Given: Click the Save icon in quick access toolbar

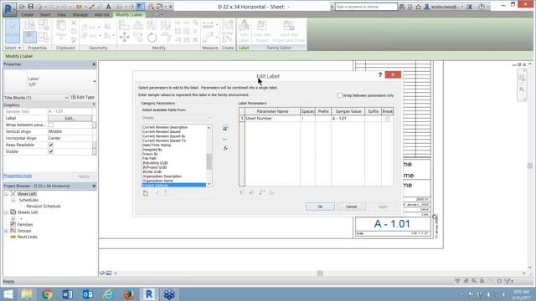Looking at the screenshot, I should pos(30,7).
